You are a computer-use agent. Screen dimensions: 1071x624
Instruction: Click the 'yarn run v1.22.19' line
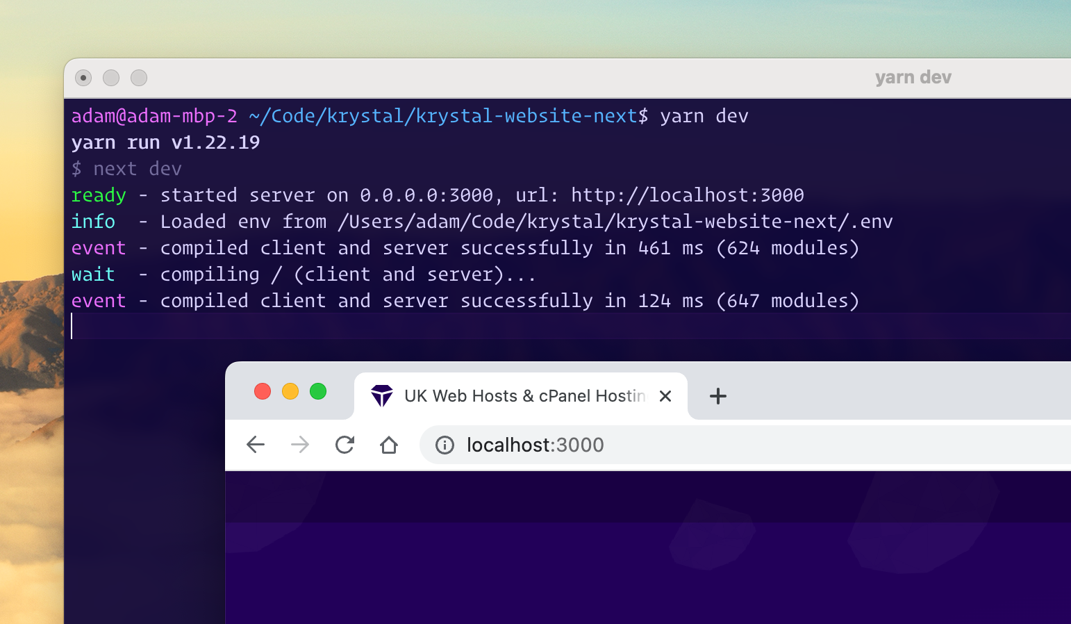165,142
